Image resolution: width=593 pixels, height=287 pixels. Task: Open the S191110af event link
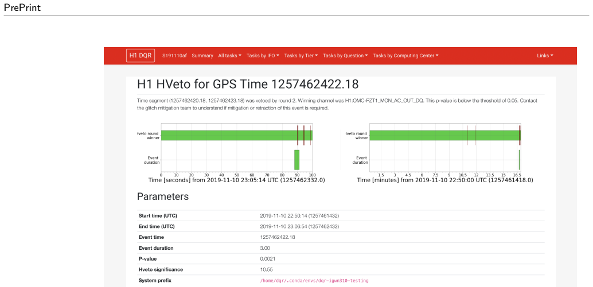tap(174, 56)
